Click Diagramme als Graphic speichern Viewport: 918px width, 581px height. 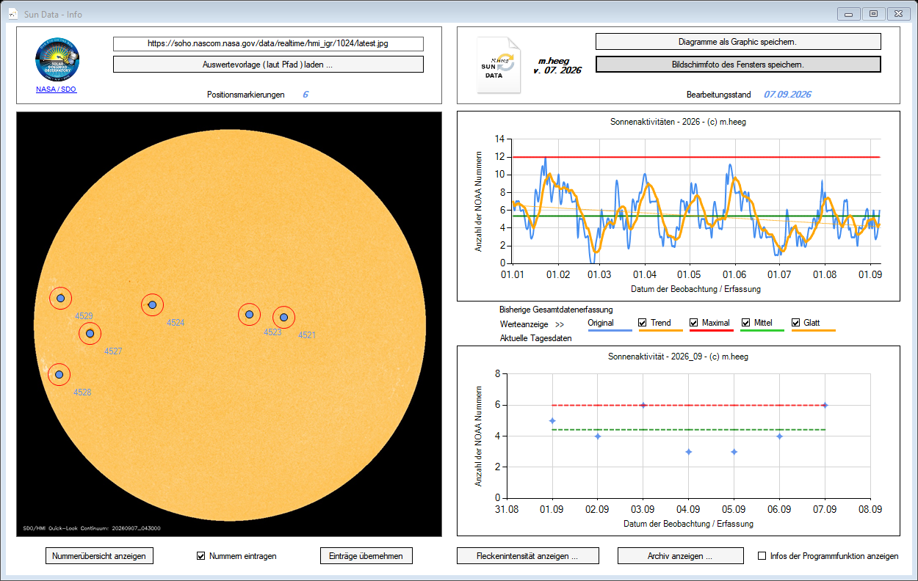[738, 42]
